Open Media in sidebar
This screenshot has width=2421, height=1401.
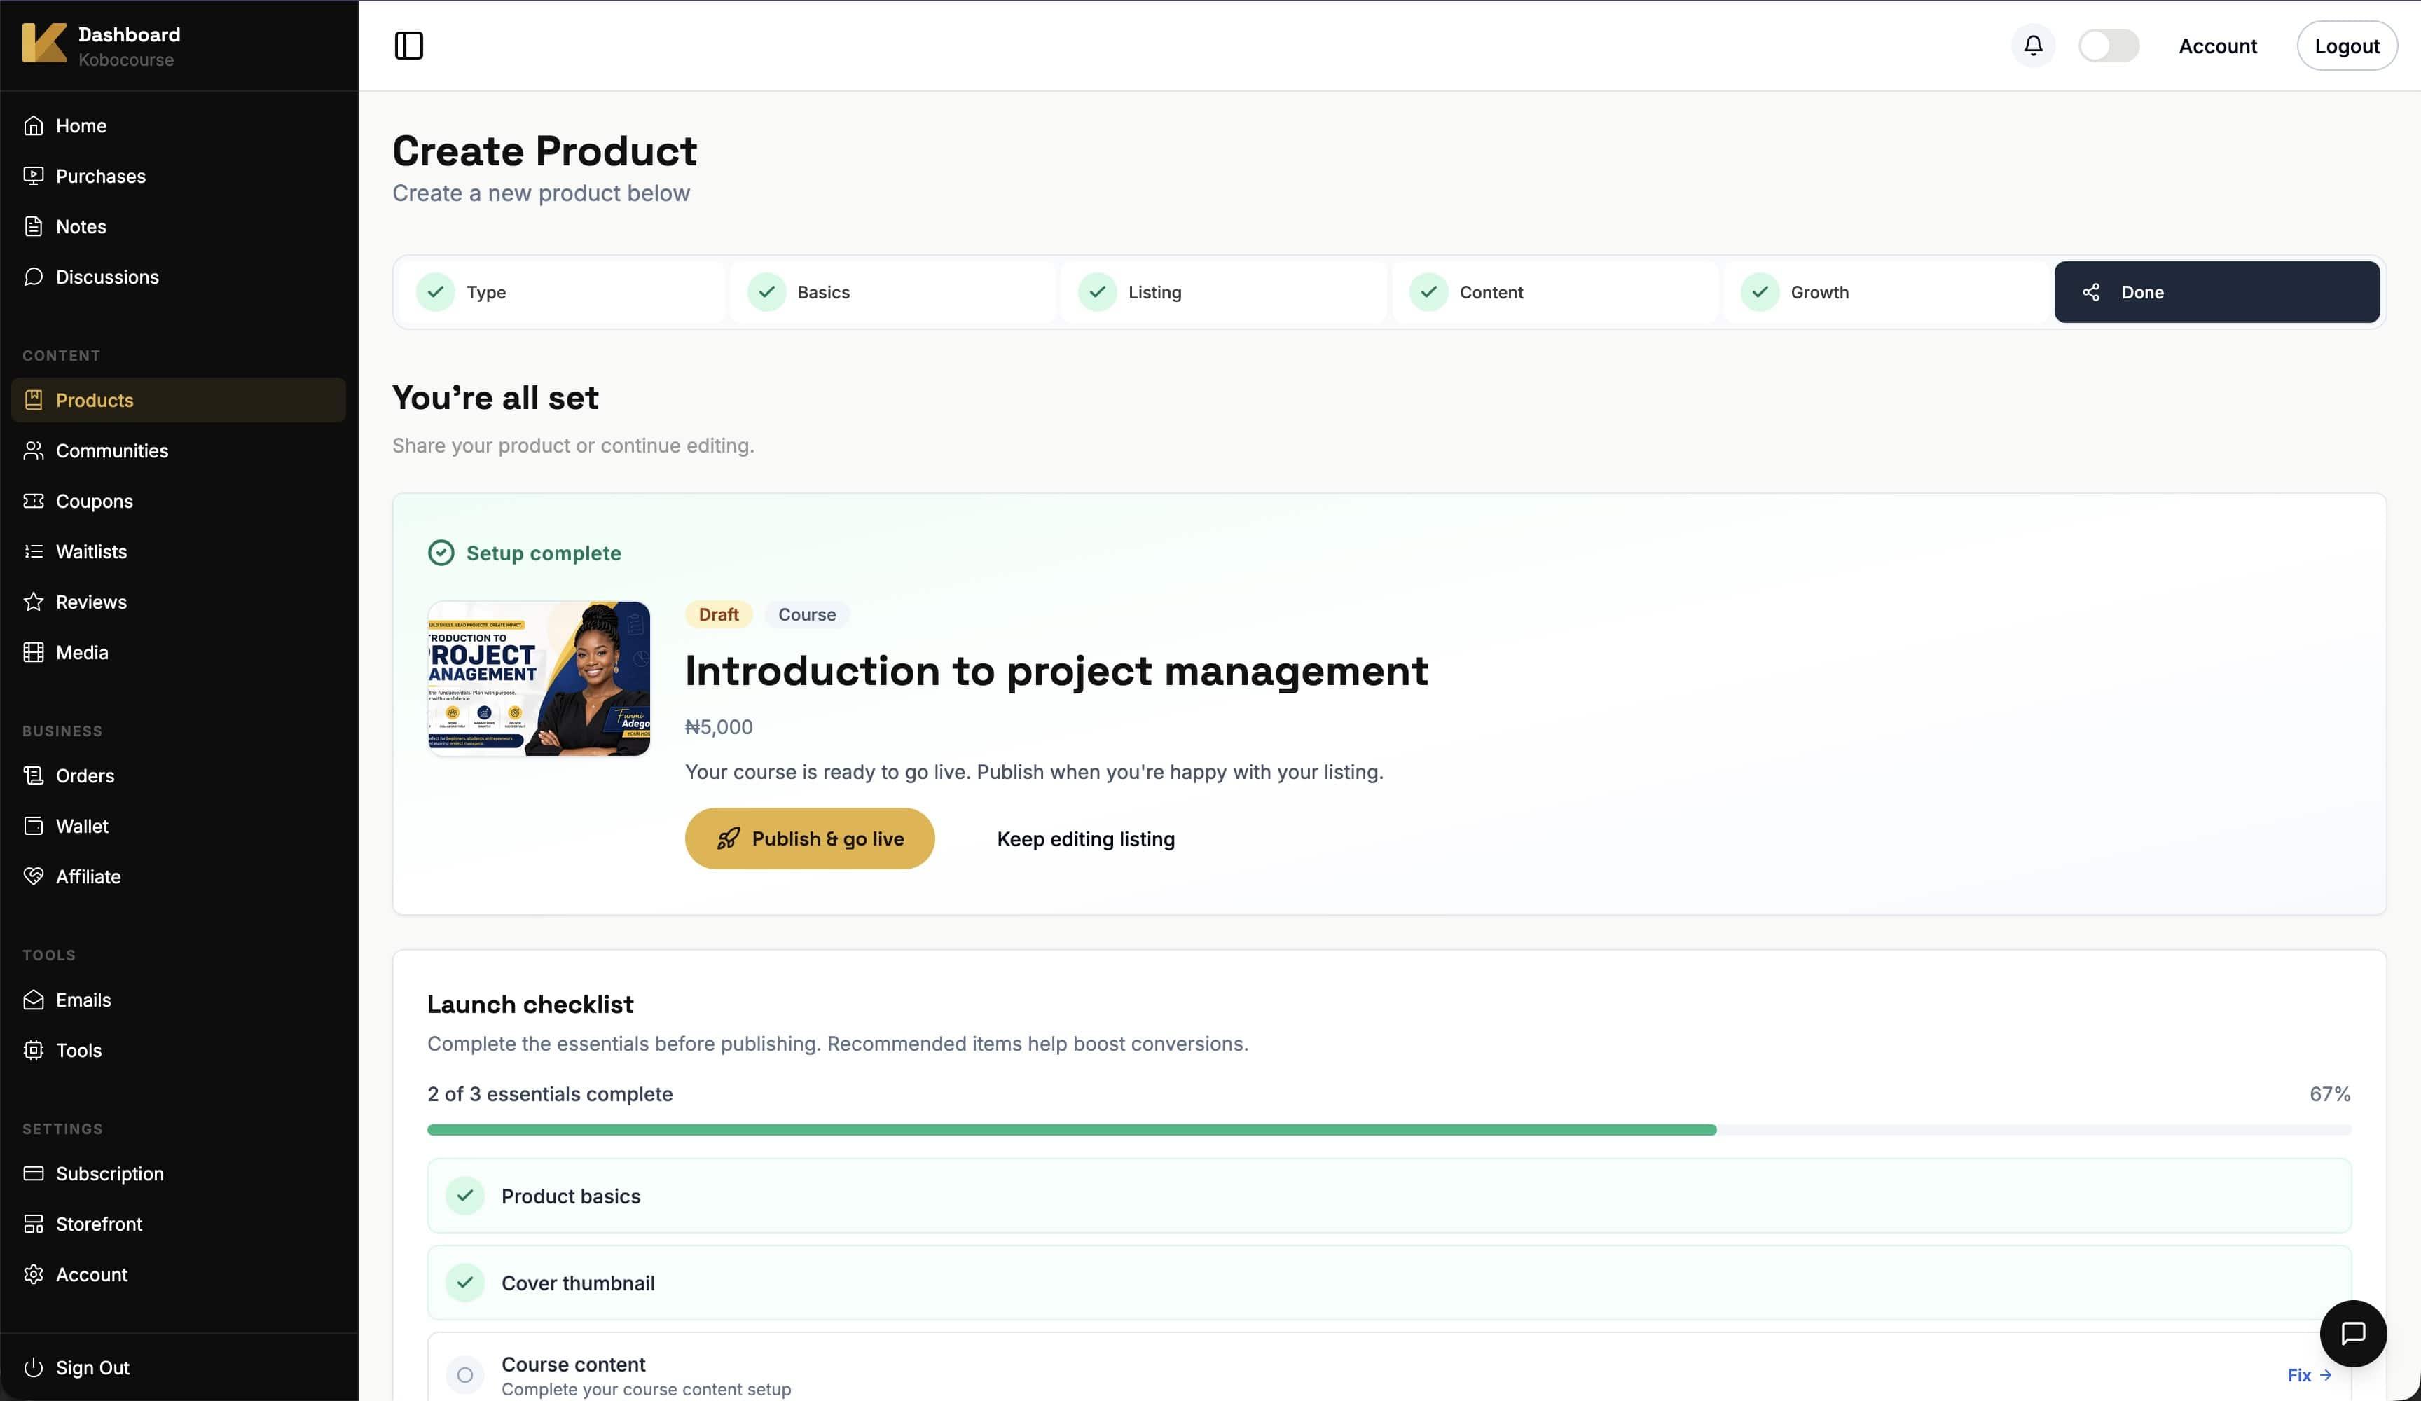click(178, 652)
